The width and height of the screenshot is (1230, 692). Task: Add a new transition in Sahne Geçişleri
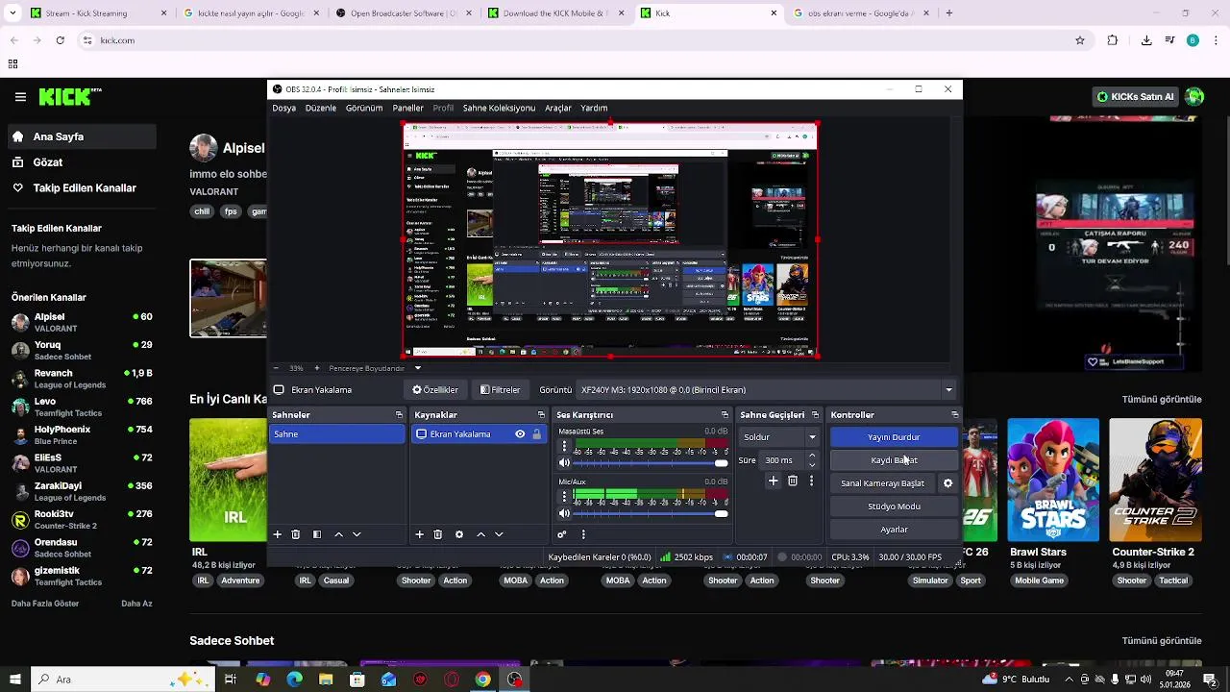773,481
